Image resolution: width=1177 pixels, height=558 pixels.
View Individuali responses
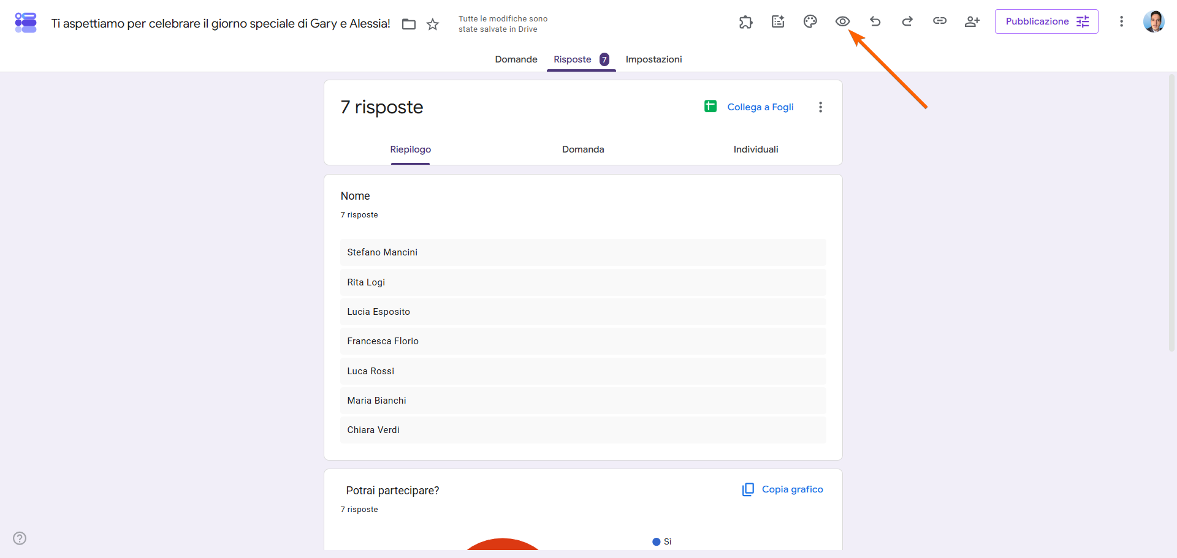756,149
